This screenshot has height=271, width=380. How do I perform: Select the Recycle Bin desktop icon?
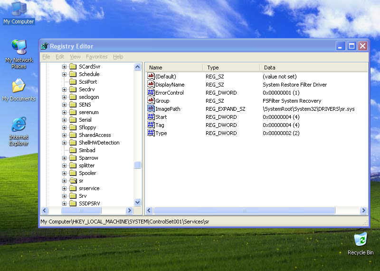click(361, 243)
